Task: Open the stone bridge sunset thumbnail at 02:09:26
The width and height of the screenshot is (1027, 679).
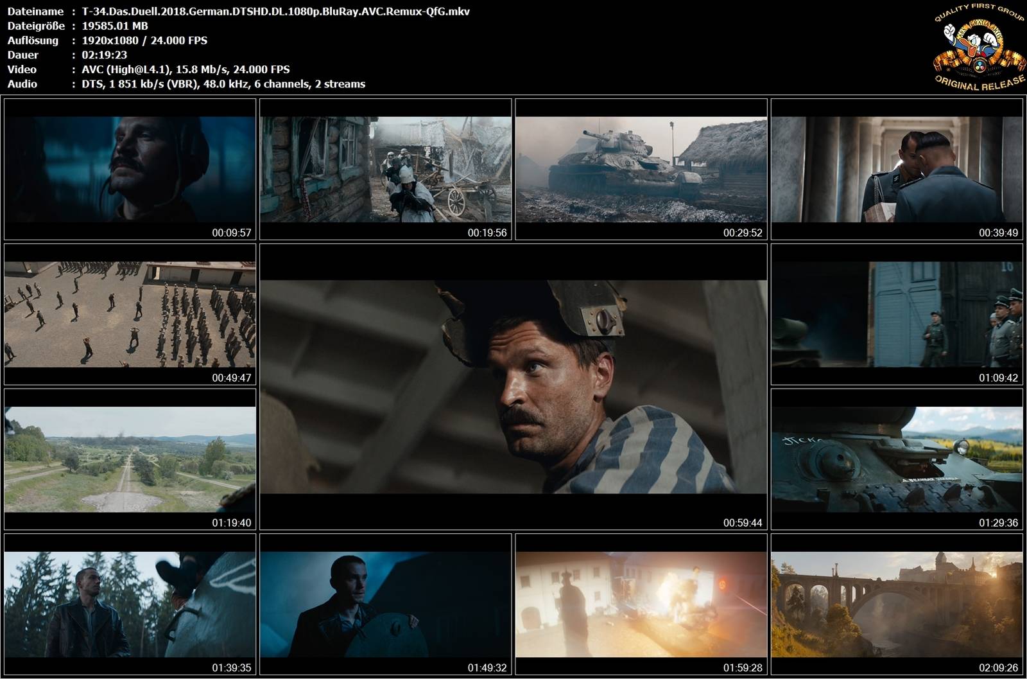Action: coord(897,604)
